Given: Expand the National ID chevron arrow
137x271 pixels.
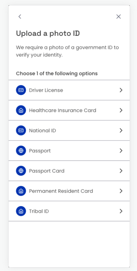Looking at the screenshot, I should pyautogui.click(x=121, y=130).
